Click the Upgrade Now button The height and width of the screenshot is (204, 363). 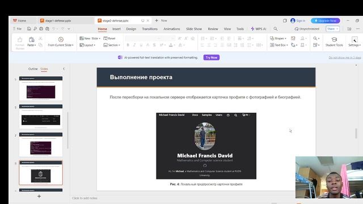[x=325, y=20]
